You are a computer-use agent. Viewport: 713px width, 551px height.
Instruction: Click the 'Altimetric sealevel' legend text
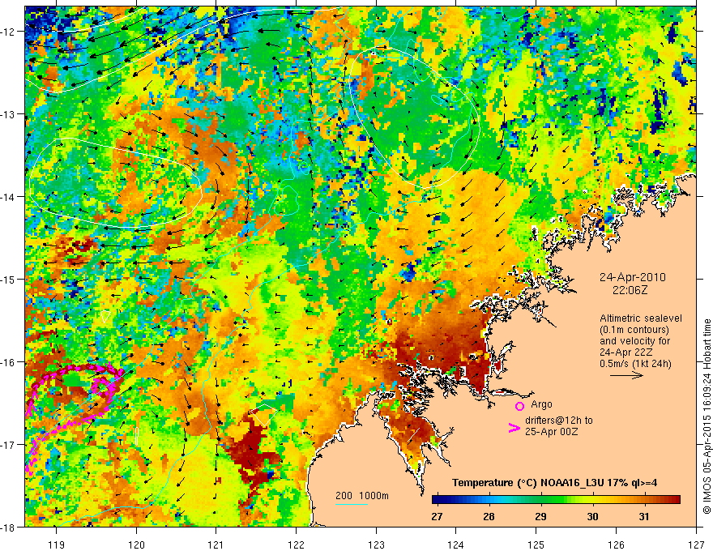tap(641, 318)
